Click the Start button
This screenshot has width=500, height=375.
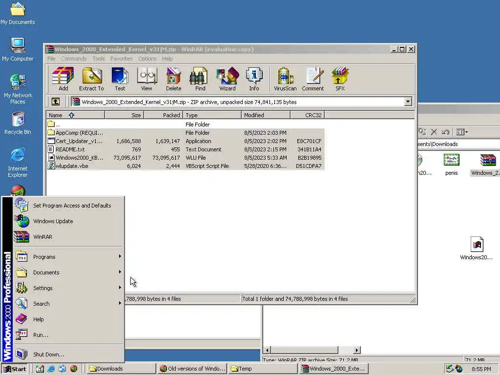pyautogui.click(x=15, y=369)
